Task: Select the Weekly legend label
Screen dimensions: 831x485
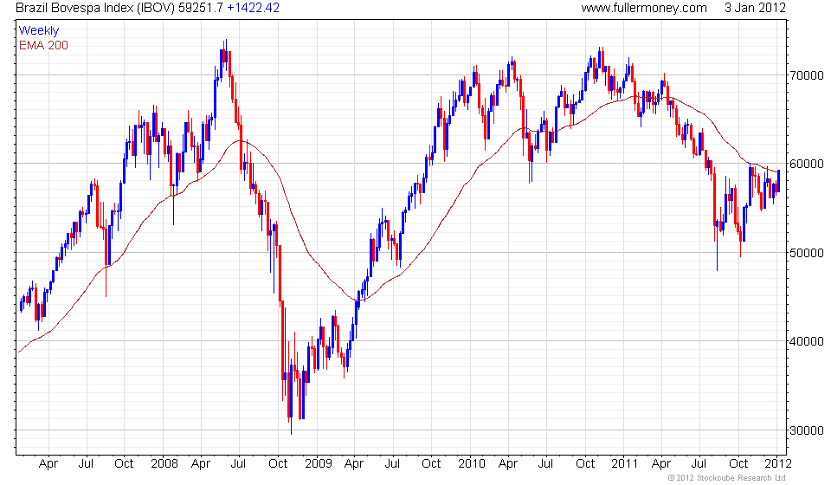Action: pyautogui.click(x=39, y=30)
